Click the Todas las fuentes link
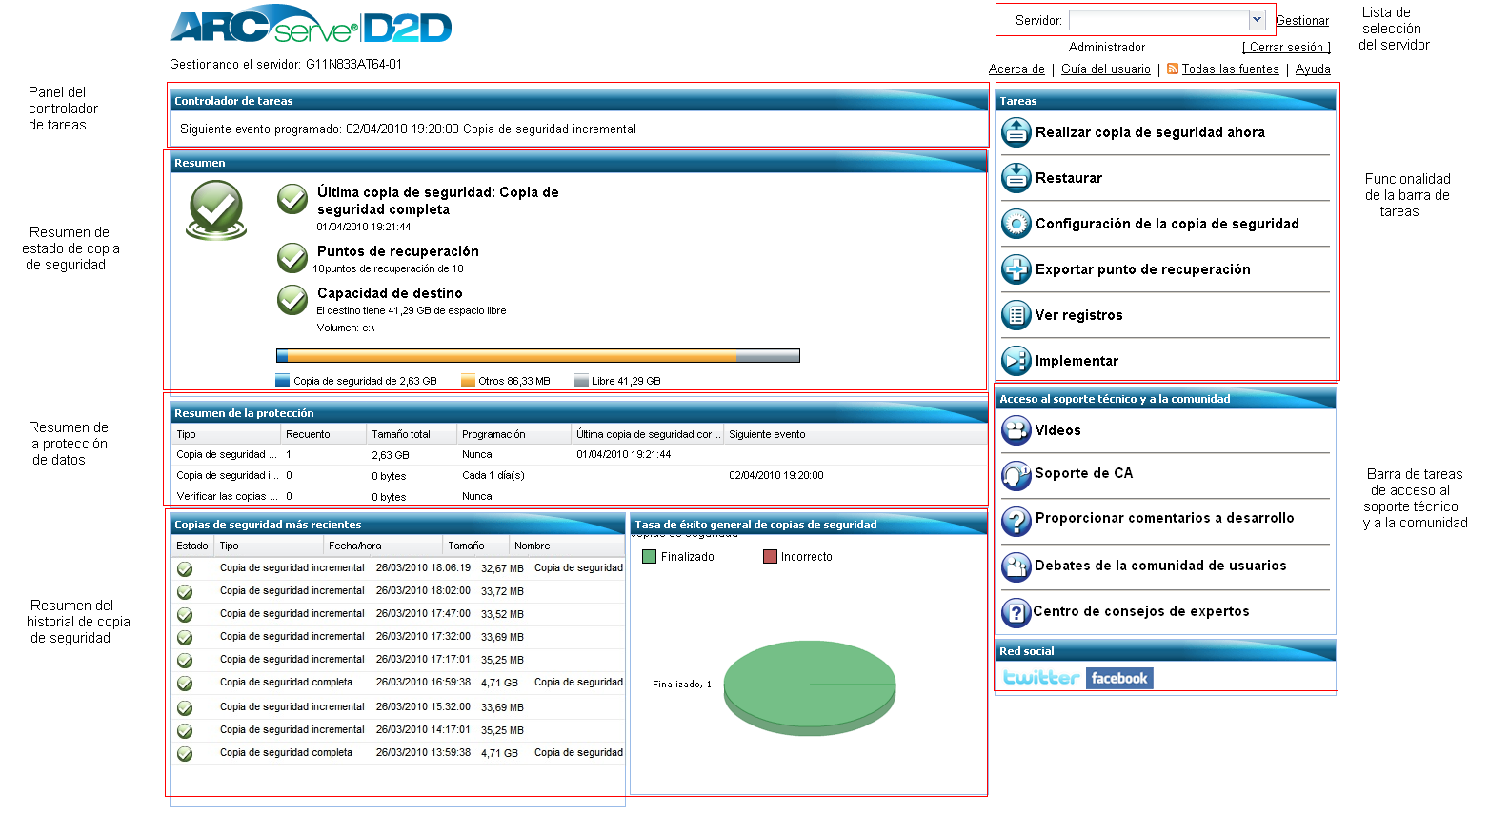 coord(1231,69)
